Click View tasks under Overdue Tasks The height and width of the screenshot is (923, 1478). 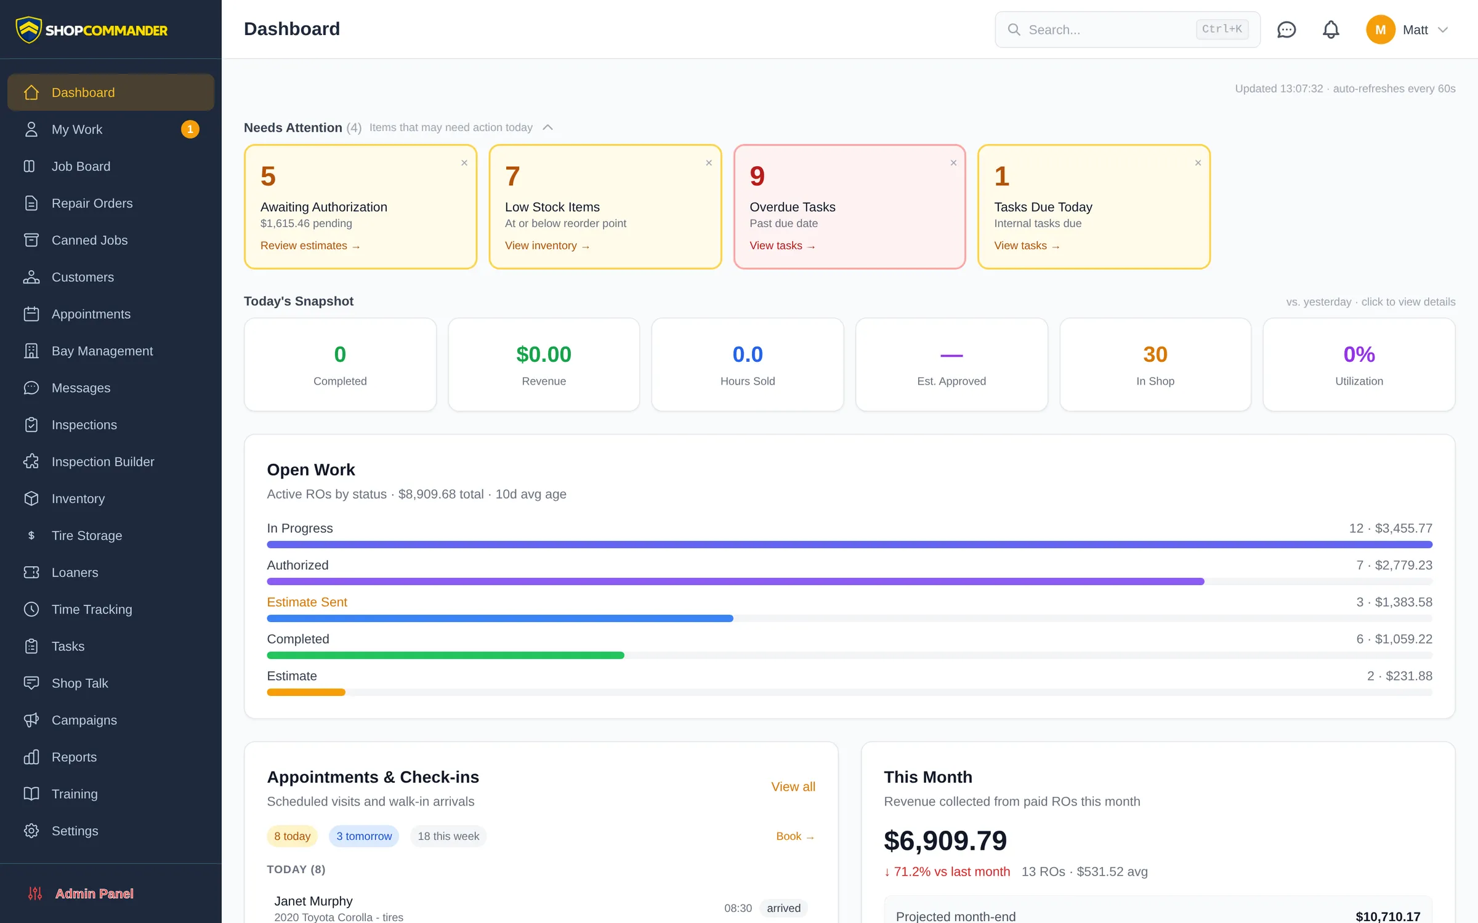[x=783, y=246]
